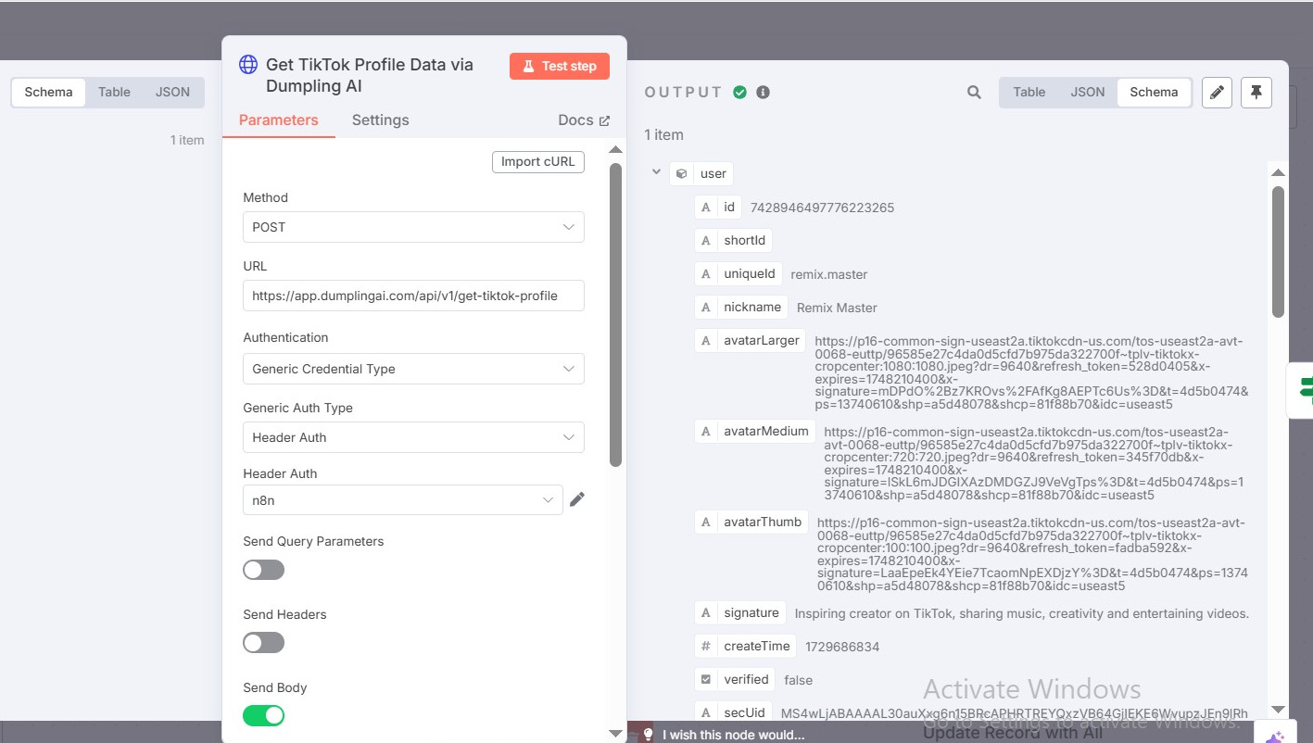
Task: Click the output panel scroll up arrow
Action: (1278, 172)
